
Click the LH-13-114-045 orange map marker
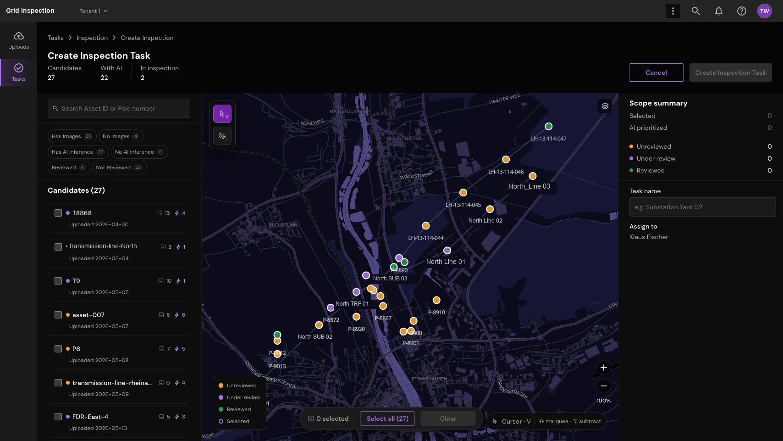pyautogui.click(x=463, y=192)
